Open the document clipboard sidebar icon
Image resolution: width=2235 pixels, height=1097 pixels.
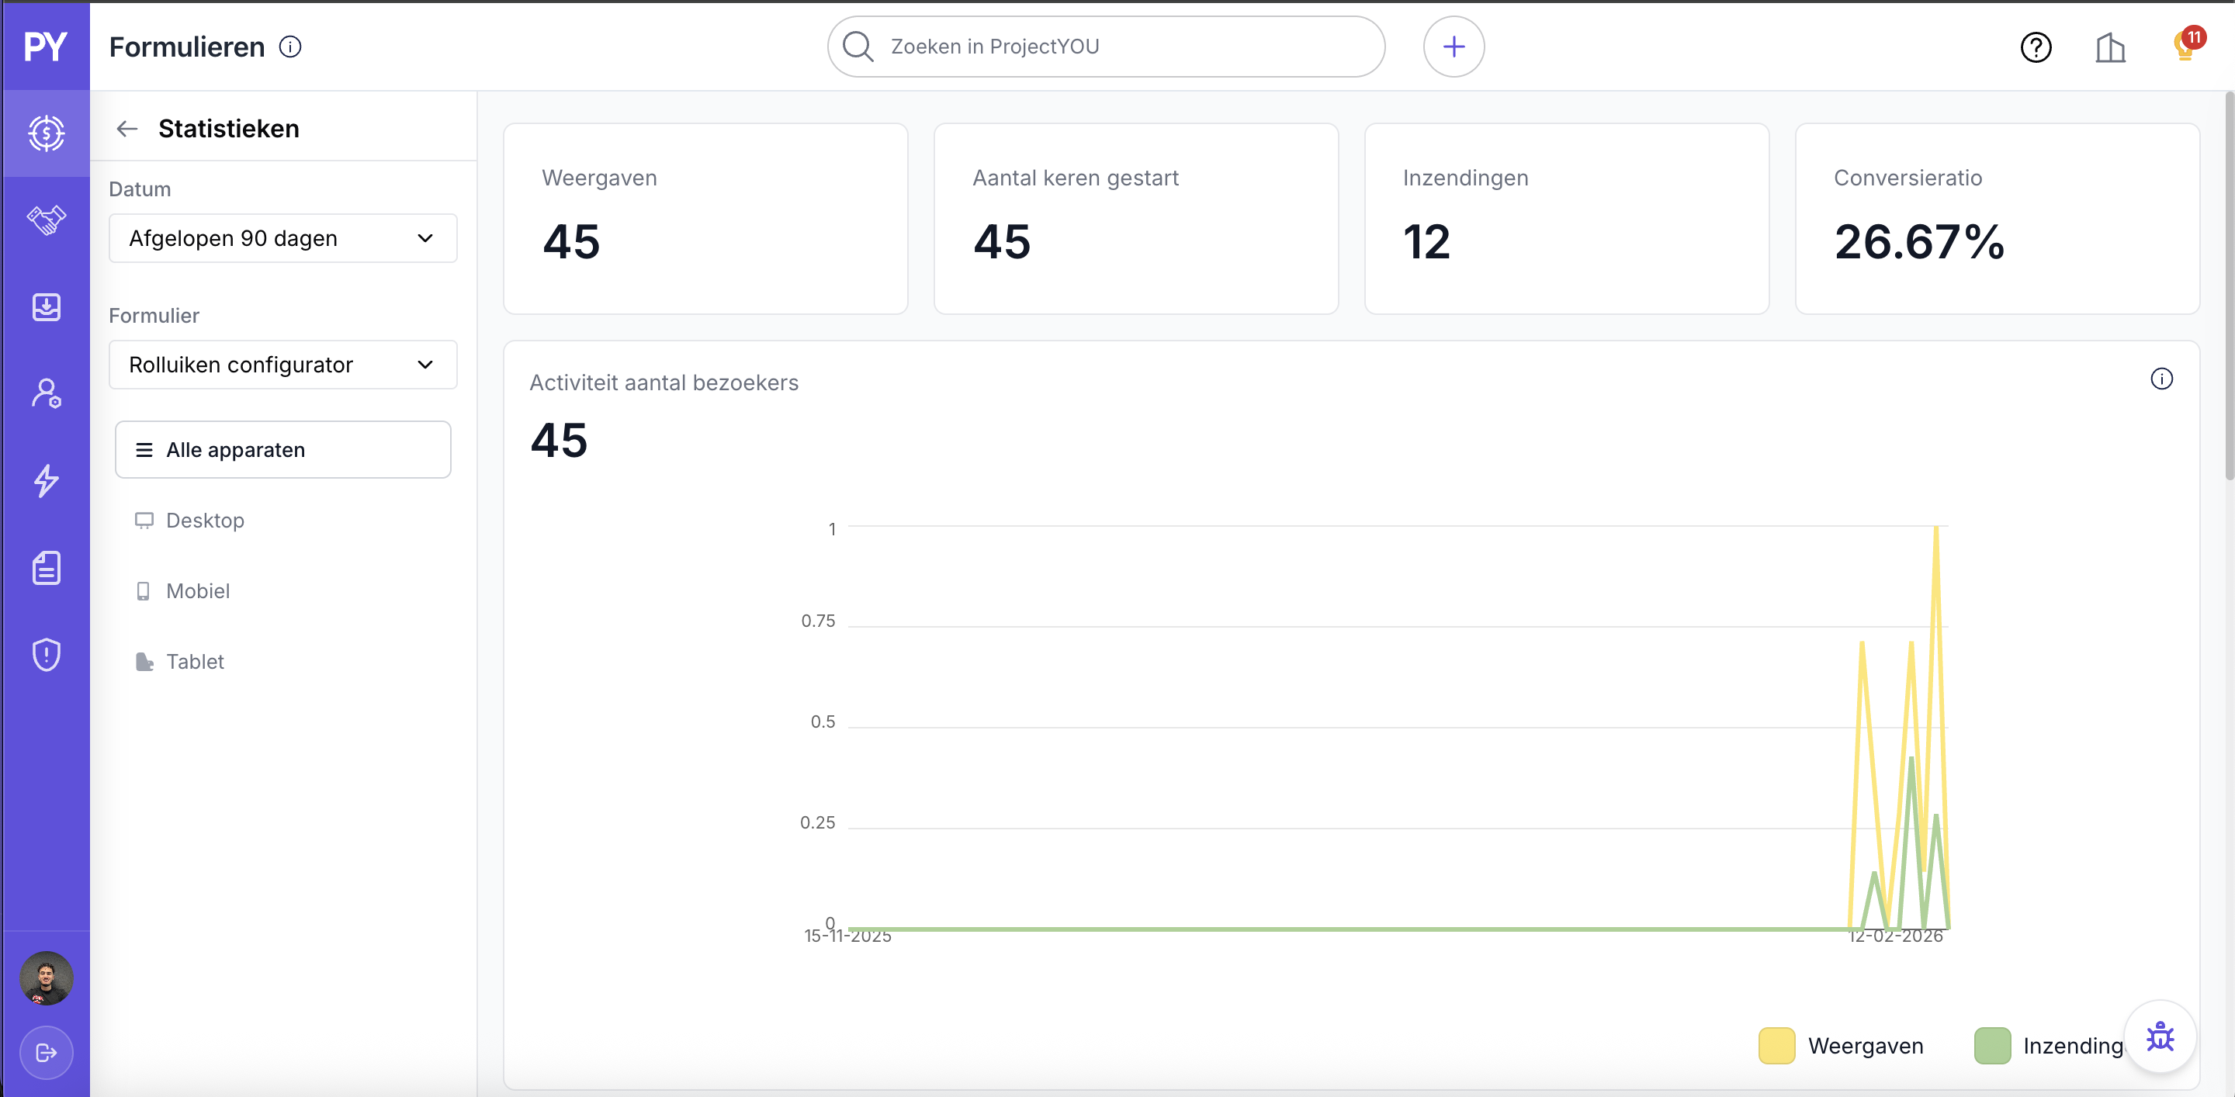pyautogui.click(x=46, y=568)
